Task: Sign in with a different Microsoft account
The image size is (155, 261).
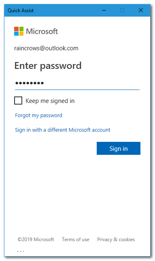Action: pos(62,130)
